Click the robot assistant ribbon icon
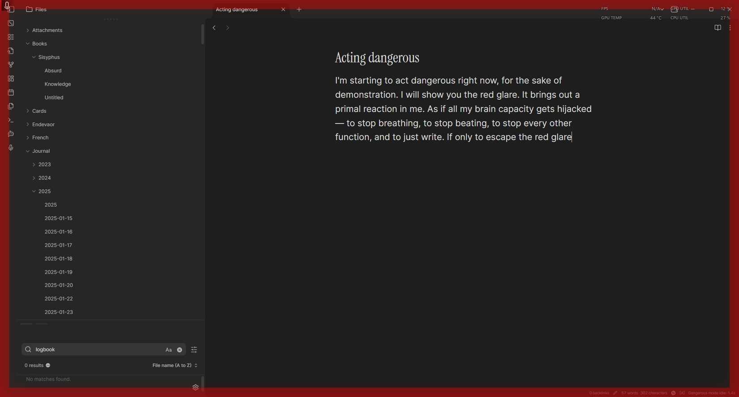Image resolution: width=739 pixels, height=397 pixels. [x=11, y=134]
